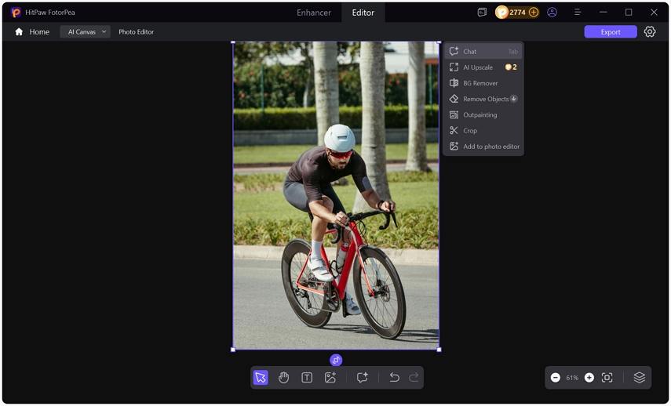
Task: Click the Export button
Action: (x=610, y=32)
